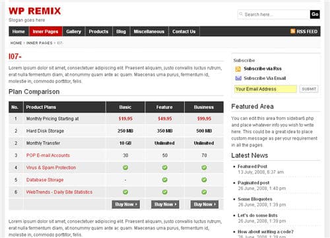Click the RSS FEED link text

coord(307,32)
